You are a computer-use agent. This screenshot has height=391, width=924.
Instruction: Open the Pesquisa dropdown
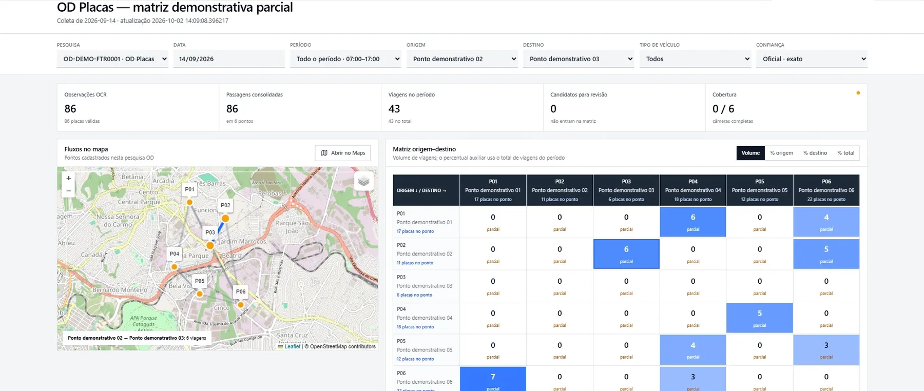pos(112,59)
